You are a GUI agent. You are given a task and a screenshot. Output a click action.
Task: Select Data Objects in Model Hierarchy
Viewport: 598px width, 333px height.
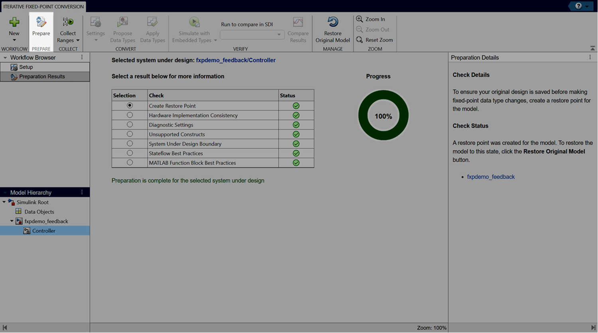pyautogui.click(x=39, y=212)
